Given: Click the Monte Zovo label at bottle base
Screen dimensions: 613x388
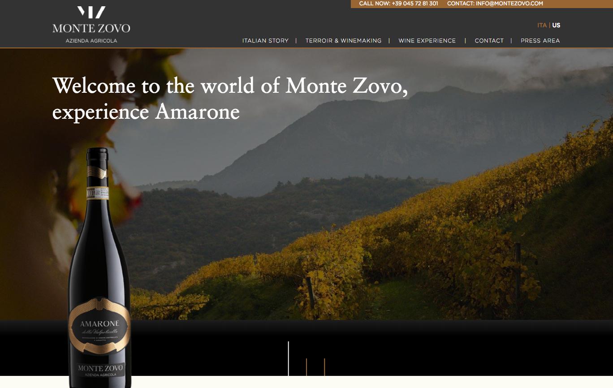Looking at the screenshot, I should [100, 370].
